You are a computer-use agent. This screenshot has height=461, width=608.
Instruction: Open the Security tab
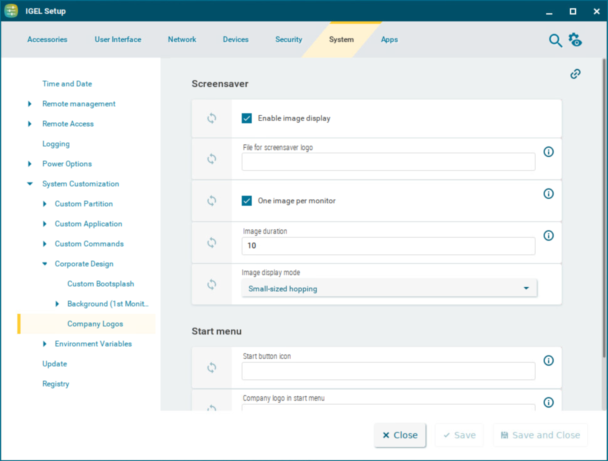tap(288, 39)
